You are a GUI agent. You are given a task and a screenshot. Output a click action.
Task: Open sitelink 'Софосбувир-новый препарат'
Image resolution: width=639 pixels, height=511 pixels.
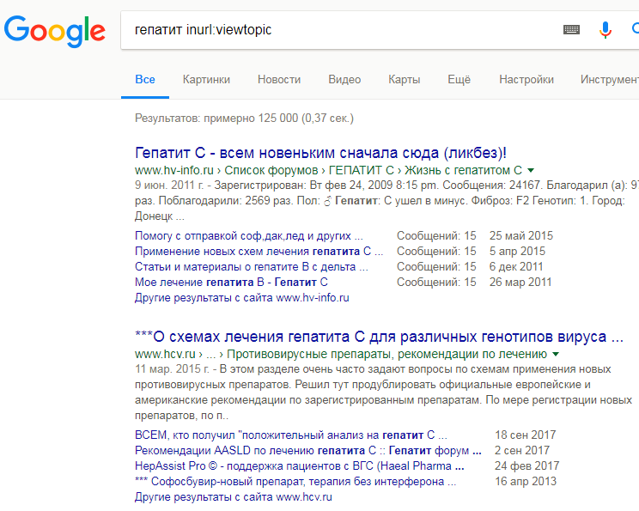295,482
